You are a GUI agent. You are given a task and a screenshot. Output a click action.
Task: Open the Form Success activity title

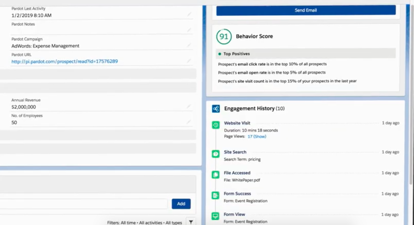238,193
